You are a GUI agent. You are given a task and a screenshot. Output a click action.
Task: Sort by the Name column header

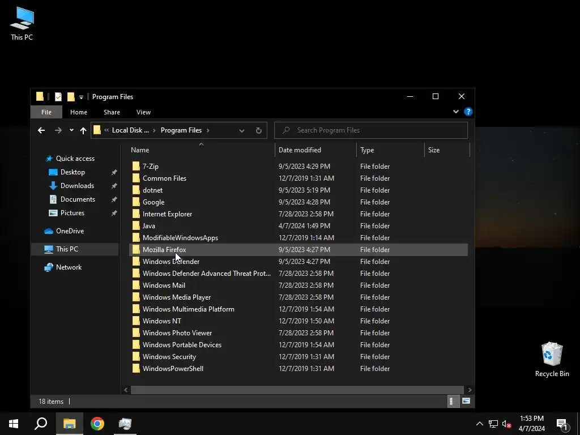[x=202, y=150]
